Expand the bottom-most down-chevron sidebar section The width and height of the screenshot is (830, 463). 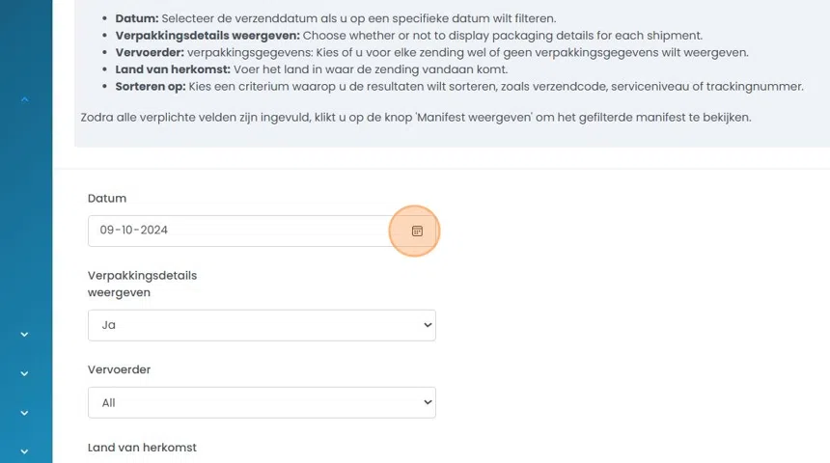pos(25,450)
